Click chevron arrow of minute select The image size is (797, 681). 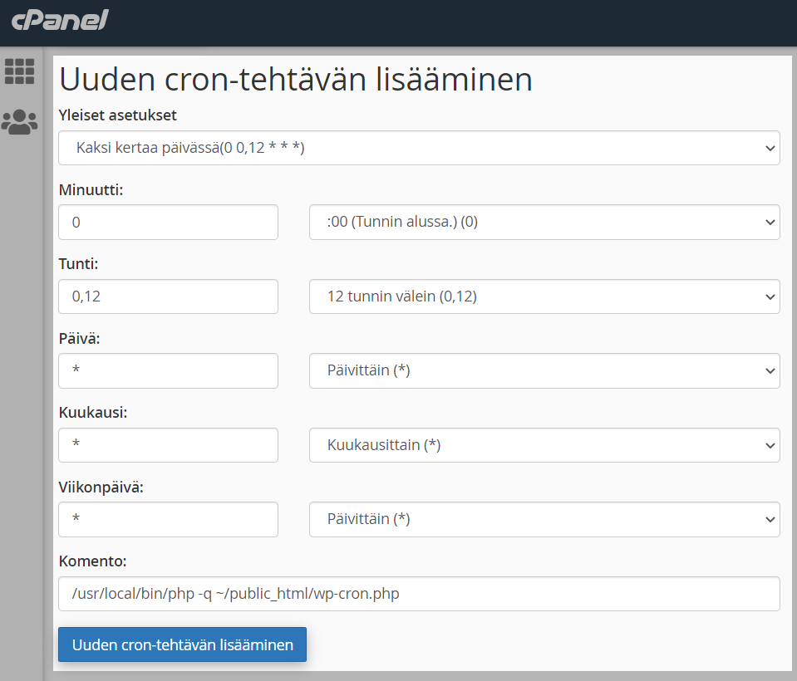770,223
